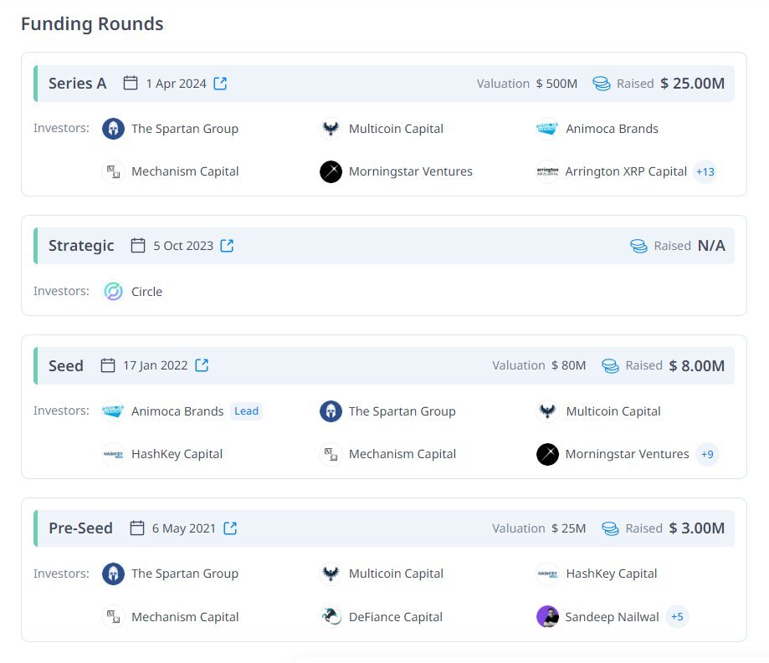769x663 pixels.
Task: Click the Strategic round title
Action: 81,246
